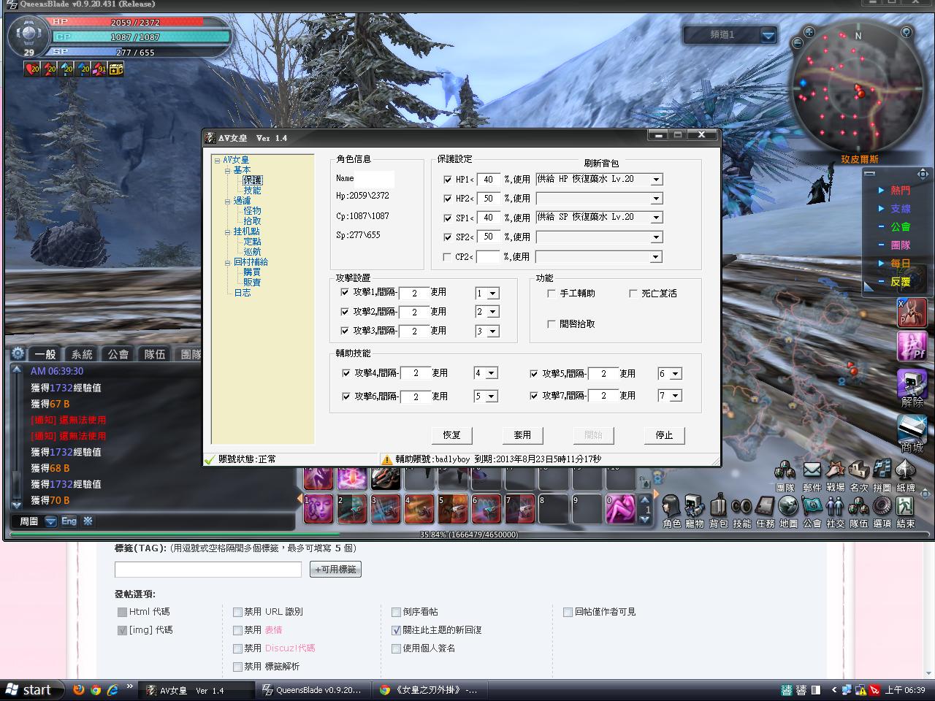Click the chat snowflake emoticon button
This screenshot has height=701, width=935.
click(88, 521)
